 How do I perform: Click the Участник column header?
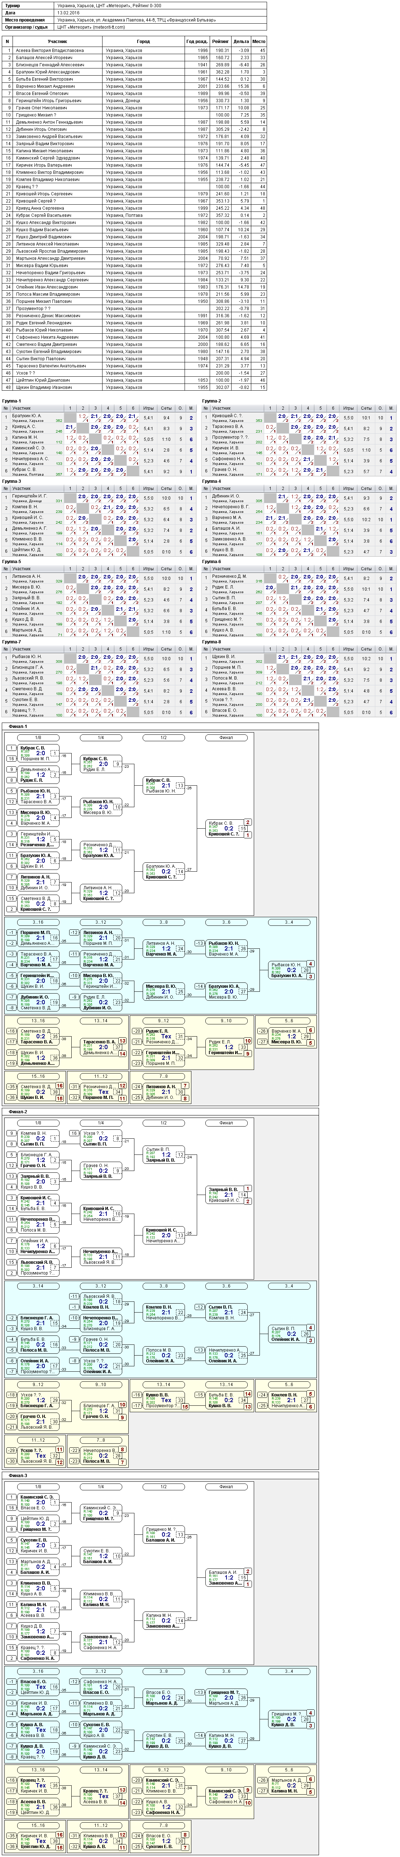[x=58, y=42]
